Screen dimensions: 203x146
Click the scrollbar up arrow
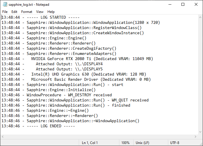click(x=200, y=17)
